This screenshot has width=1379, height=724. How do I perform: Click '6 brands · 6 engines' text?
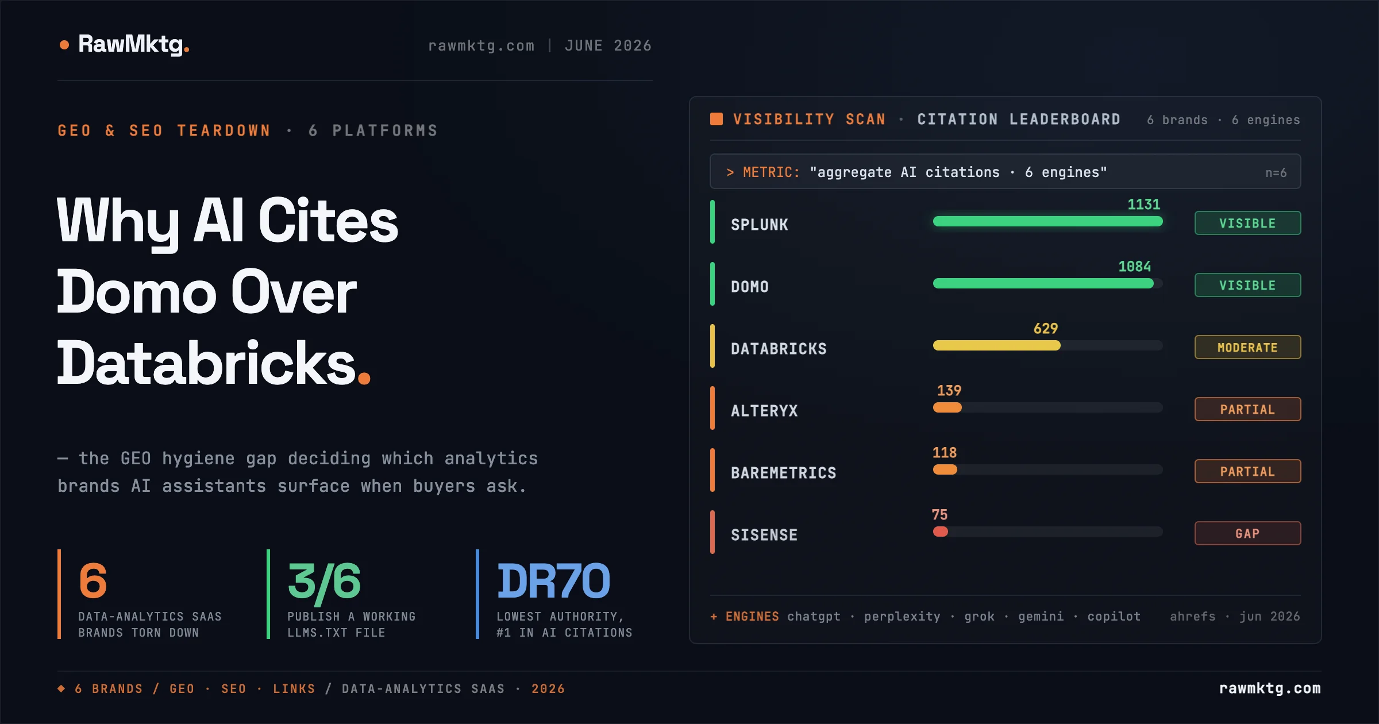tap(1223, 120)
